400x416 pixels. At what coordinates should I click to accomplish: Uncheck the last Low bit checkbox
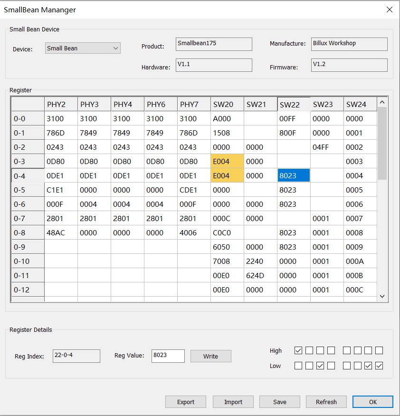(x=379, y=366)
